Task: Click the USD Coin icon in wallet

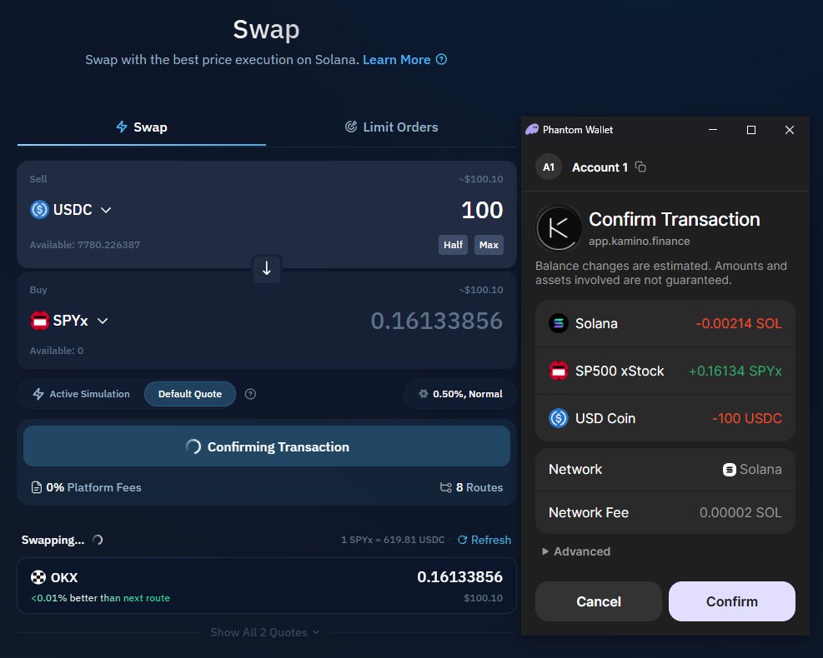Action: tap(559, 418)
